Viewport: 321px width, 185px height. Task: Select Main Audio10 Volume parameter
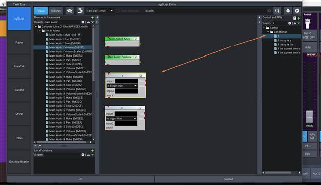coord(67,68)
